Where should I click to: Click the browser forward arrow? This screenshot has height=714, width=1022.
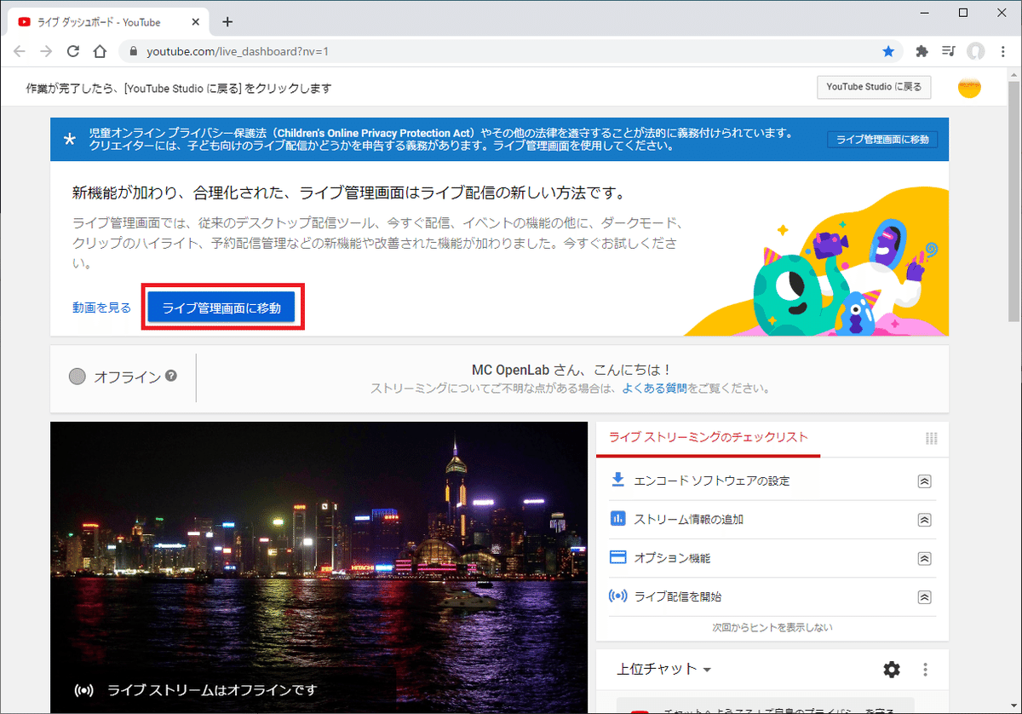46,51
